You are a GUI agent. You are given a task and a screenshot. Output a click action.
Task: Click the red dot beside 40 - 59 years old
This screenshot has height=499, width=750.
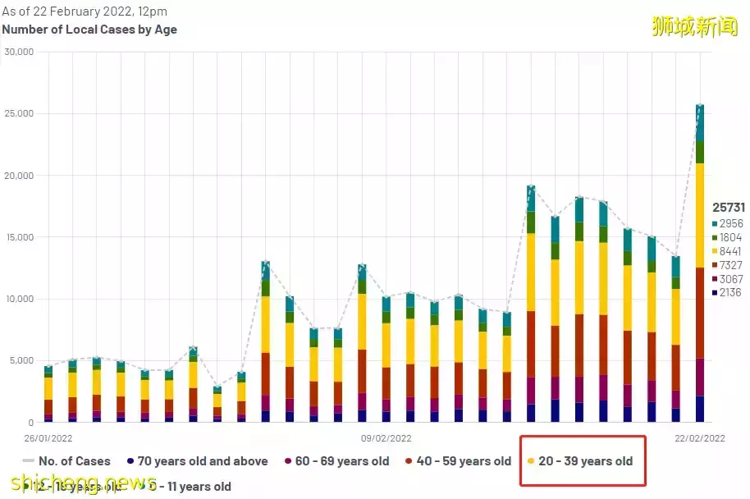click(408, 461)
